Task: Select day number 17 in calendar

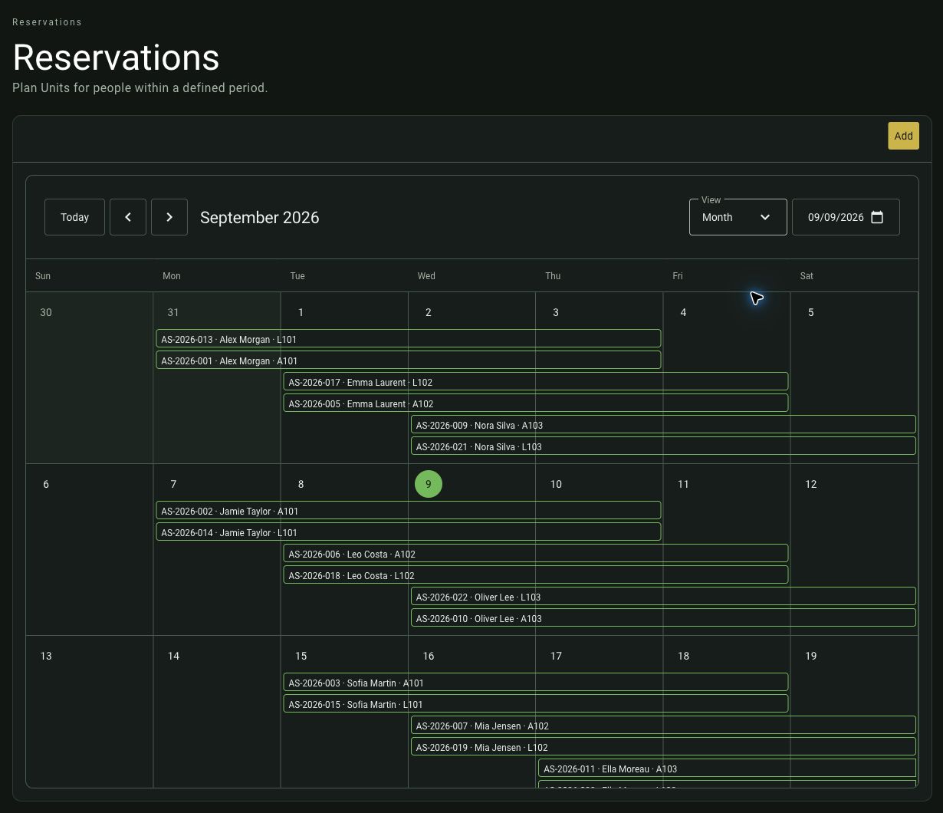Action: (x=556, y=656)
